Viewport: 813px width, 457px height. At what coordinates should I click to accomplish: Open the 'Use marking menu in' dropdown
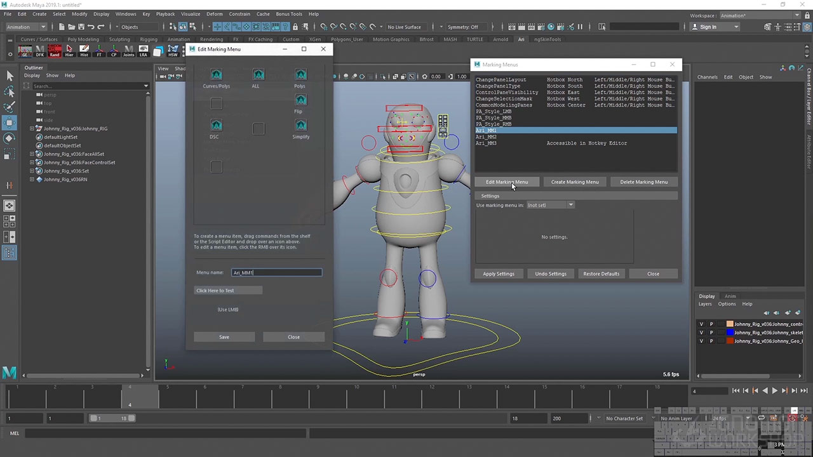pyautogui.click(x=551, y=205)
